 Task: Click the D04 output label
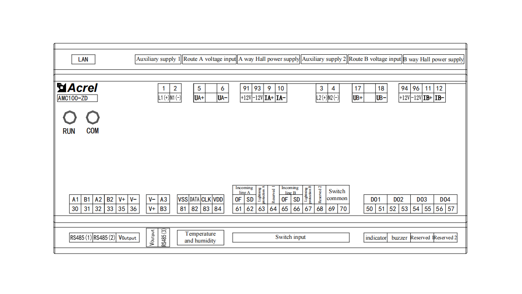click(x=445, y=200)
